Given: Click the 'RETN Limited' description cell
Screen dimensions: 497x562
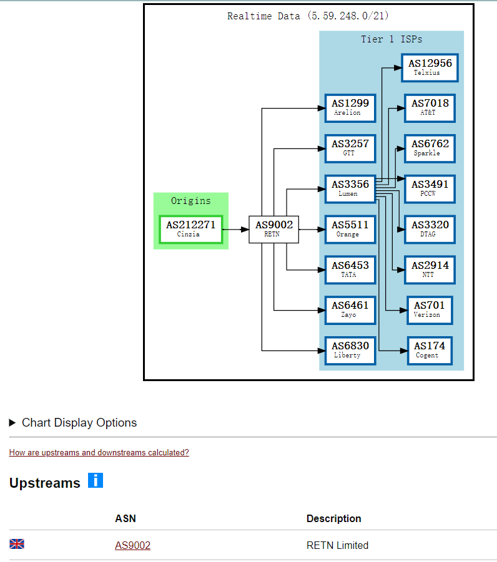Looking at the screenshot, I should (x=337, y=545).
